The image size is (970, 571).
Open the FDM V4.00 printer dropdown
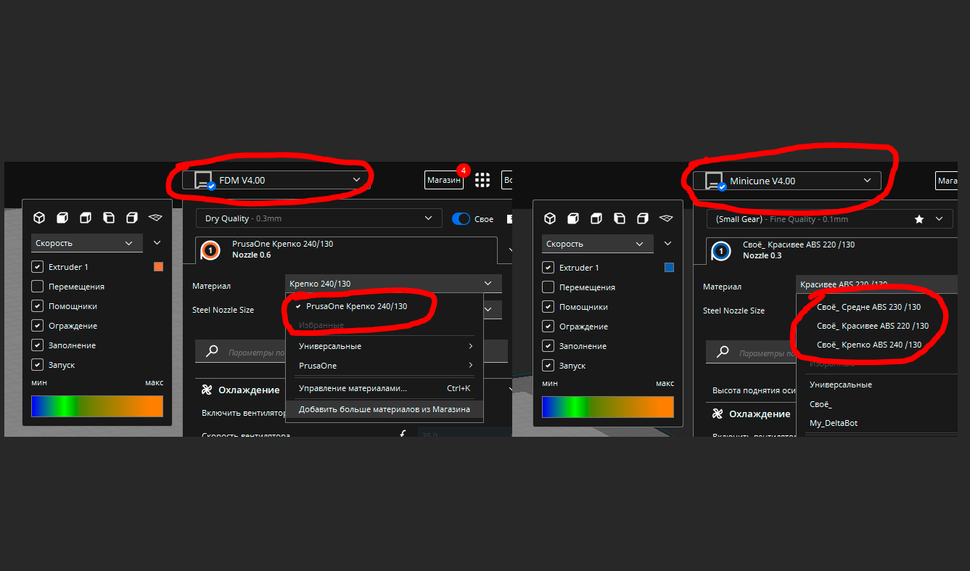276,180
